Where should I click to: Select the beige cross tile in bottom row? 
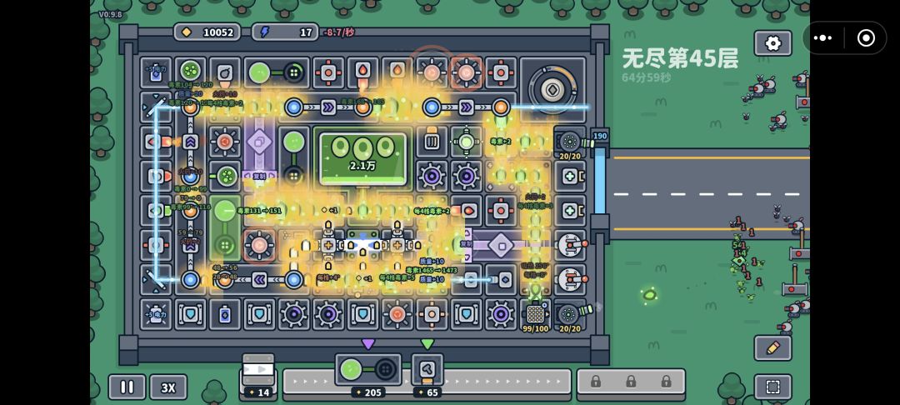(432, 314)
